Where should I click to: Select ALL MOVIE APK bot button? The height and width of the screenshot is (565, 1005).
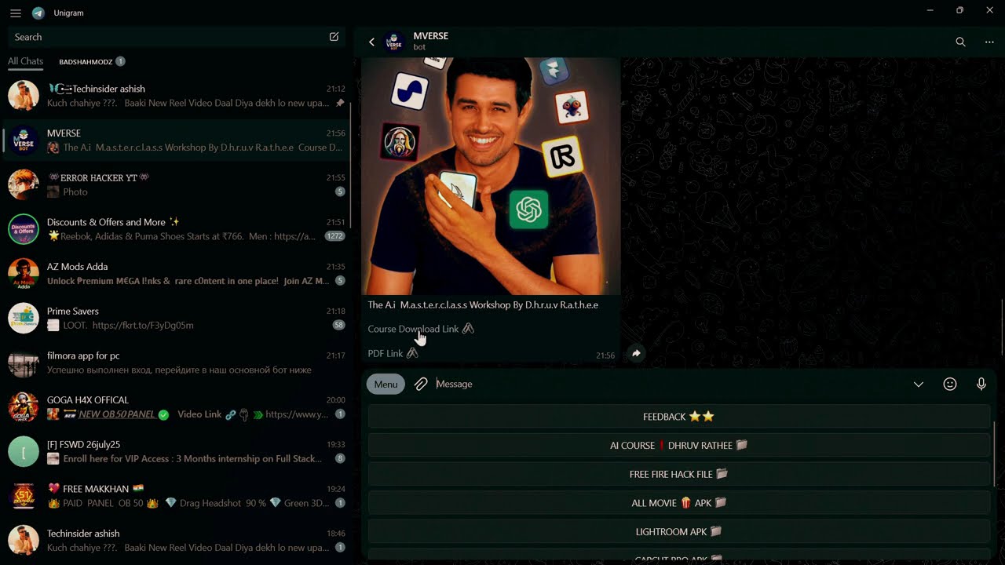679,503
